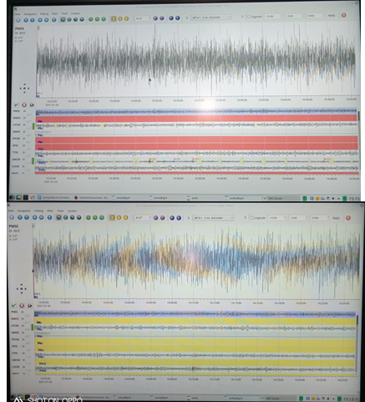Click -5.00 spinbox in upper toolbar
This screenshot has width=365, height=402.
(x=295, y=16)
